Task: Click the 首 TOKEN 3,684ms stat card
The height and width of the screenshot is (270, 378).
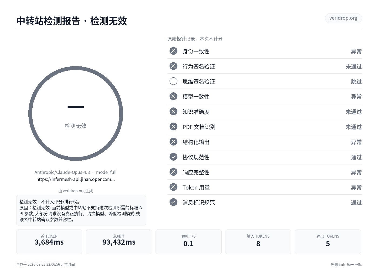Action: 49,242
